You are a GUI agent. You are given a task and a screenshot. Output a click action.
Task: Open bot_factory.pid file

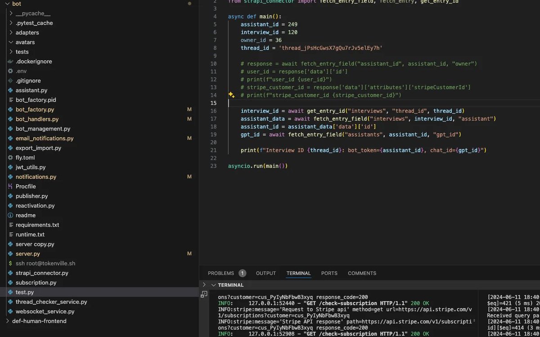coord(36,100)
